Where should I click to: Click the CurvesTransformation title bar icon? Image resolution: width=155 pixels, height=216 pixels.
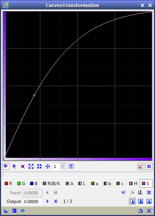coord(5,5)
